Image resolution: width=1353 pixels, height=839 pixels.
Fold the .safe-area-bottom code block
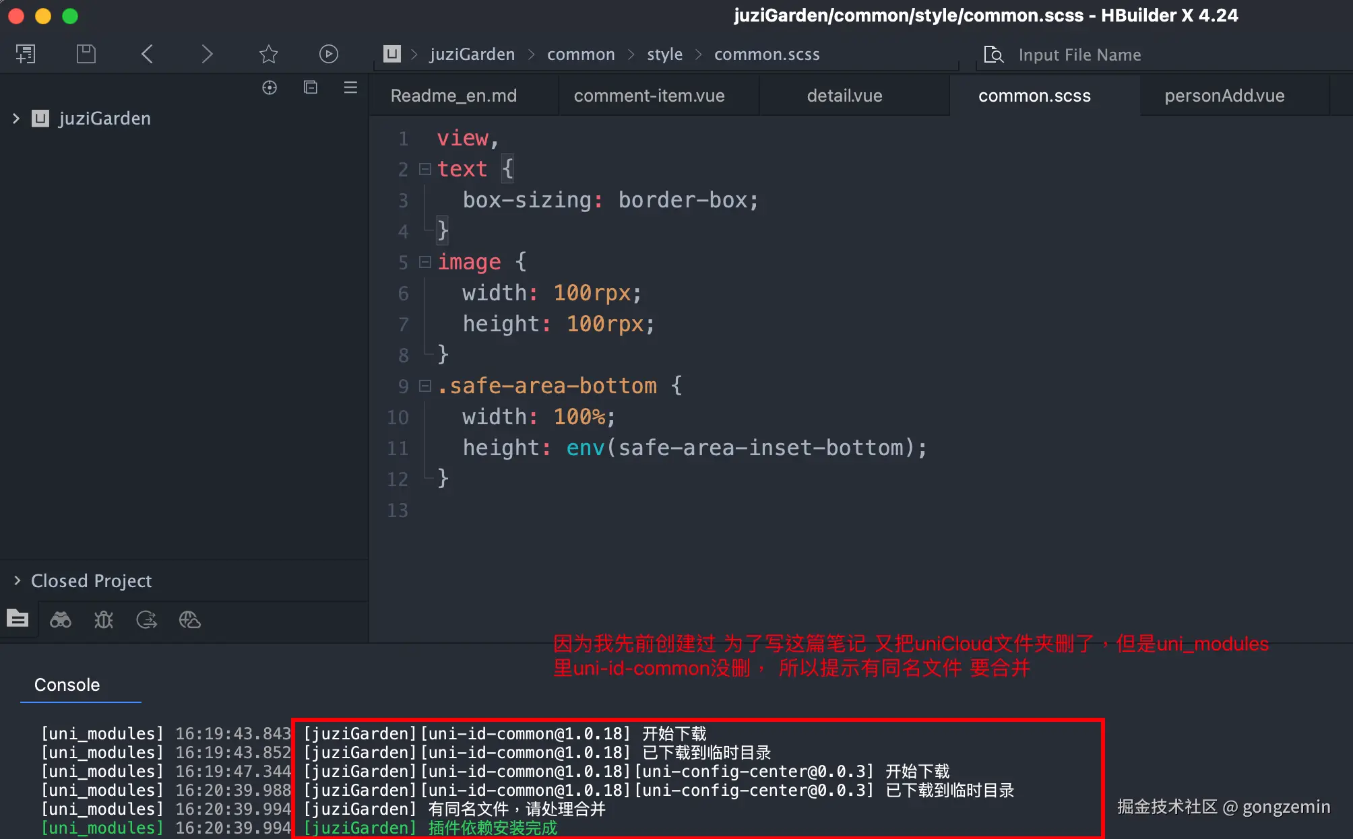pos(425,386)
